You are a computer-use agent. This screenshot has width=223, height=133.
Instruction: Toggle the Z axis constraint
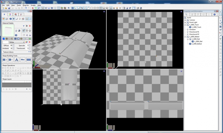(38, 8)
